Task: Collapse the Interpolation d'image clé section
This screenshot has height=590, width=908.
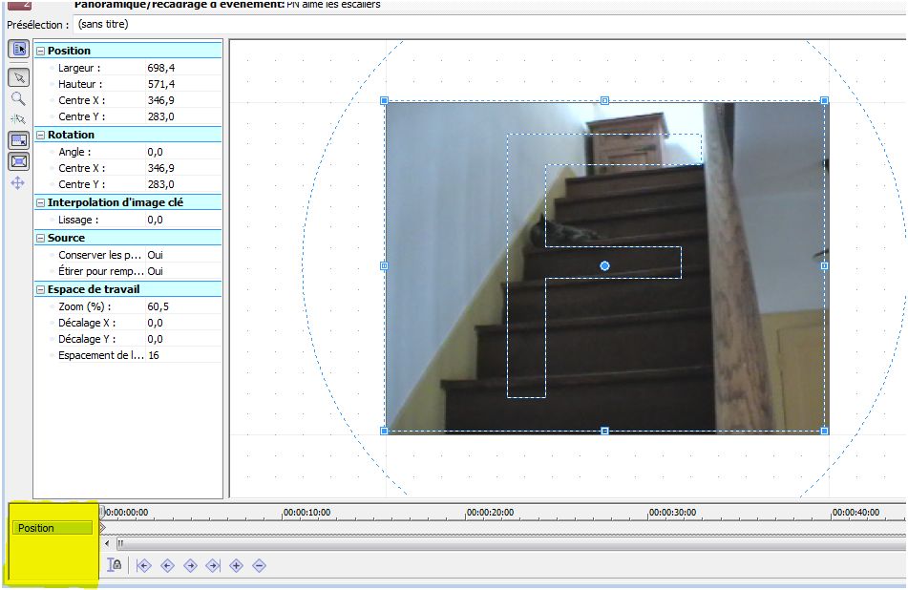Action: [x=40, y=202]
